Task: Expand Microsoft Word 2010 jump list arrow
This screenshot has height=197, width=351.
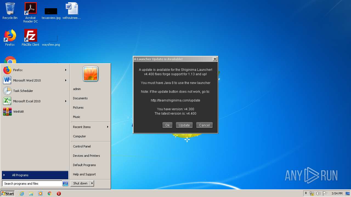Action: (x=66, y=80)
